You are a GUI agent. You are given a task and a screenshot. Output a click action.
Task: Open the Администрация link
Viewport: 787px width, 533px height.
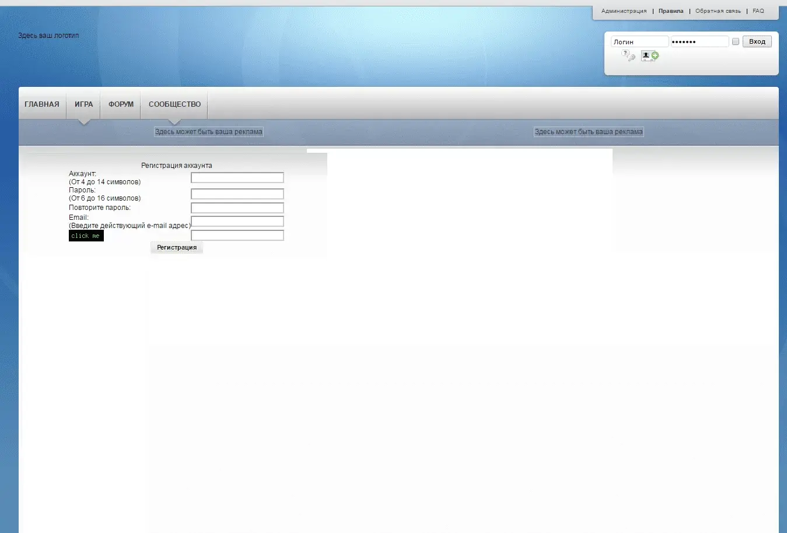click(624, 11)
